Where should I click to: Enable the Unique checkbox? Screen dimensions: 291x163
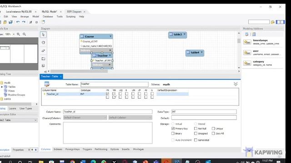(x=213, y=129)
